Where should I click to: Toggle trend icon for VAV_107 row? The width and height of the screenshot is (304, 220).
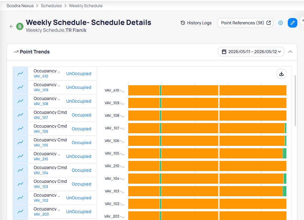click(20, 115)
